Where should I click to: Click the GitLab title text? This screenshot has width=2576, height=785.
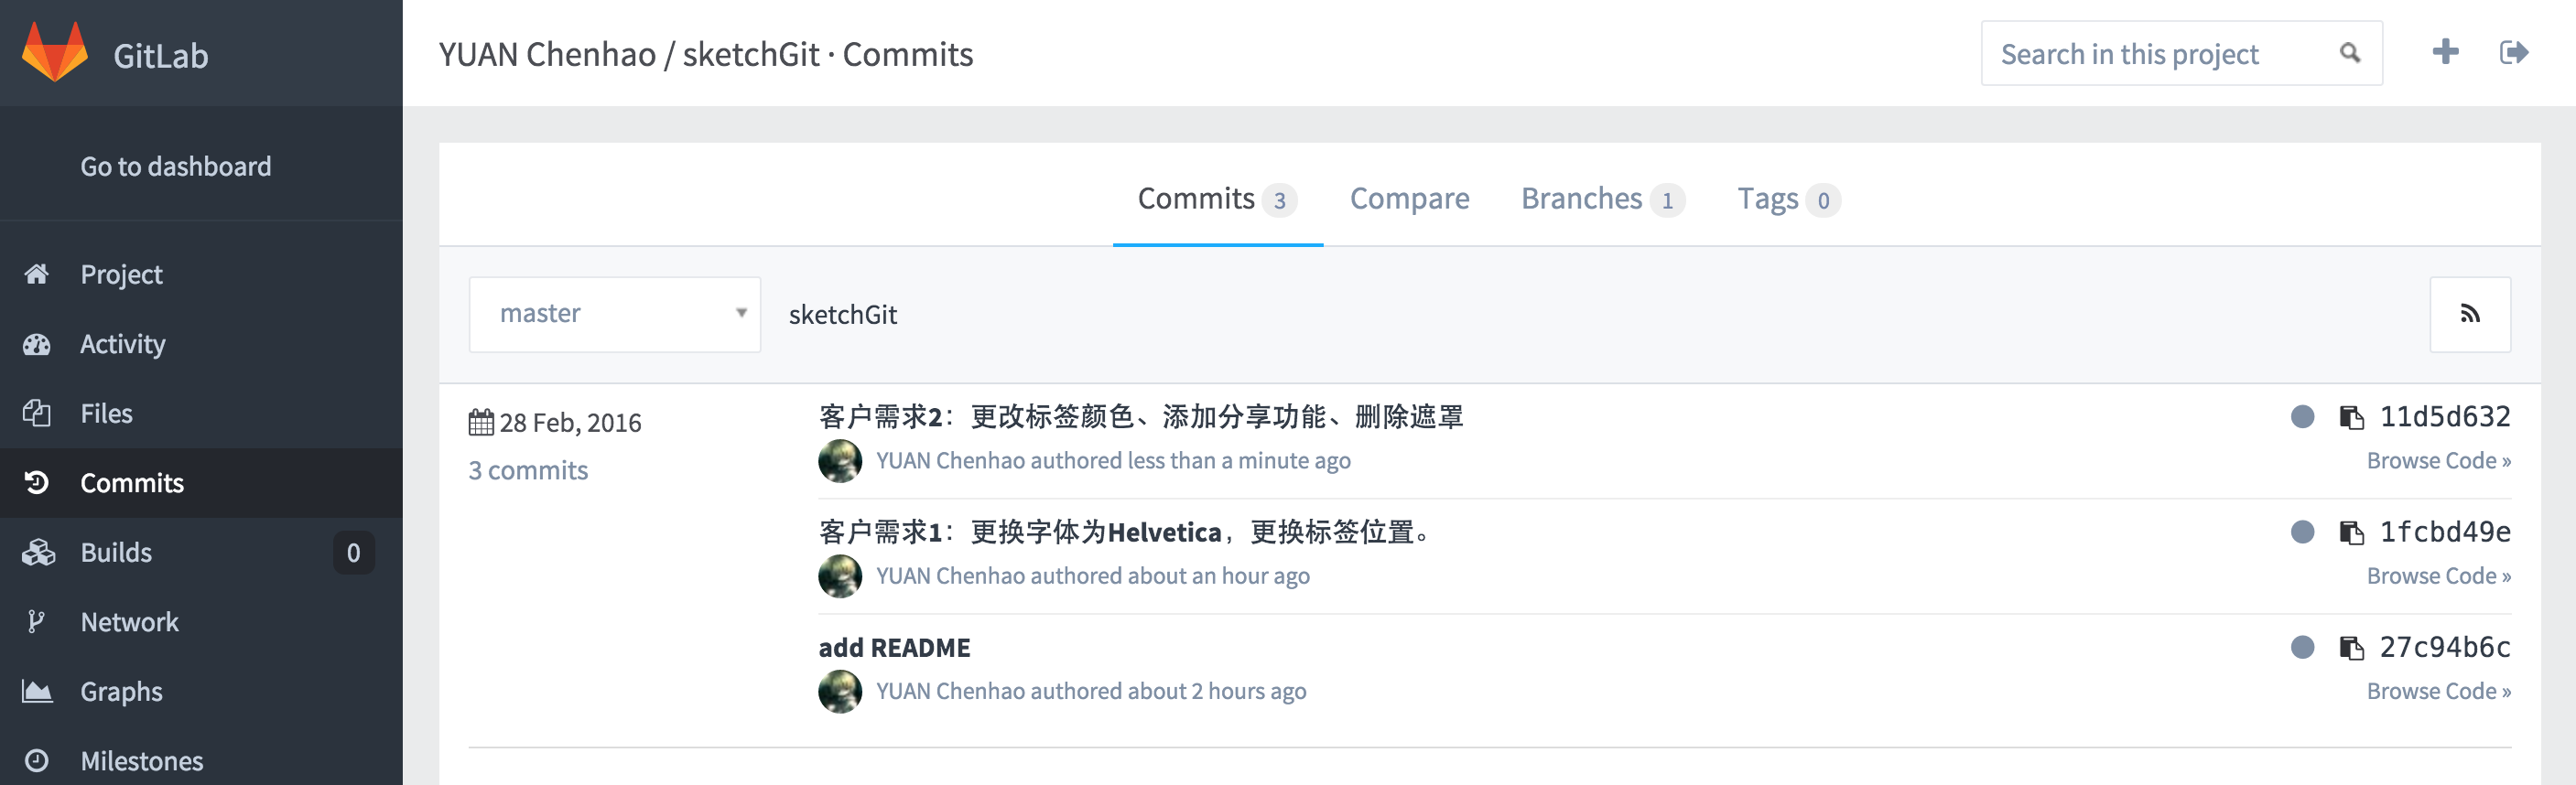[x=160, y=56]
